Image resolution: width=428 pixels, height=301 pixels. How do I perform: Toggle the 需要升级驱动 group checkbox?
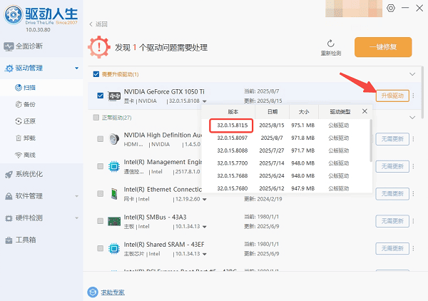pos(96,74)
